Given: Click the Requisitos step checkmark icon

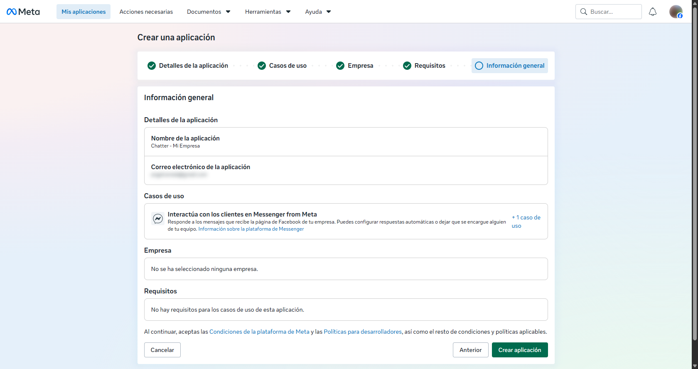Looking at the screenshot, I should [407, 66].
